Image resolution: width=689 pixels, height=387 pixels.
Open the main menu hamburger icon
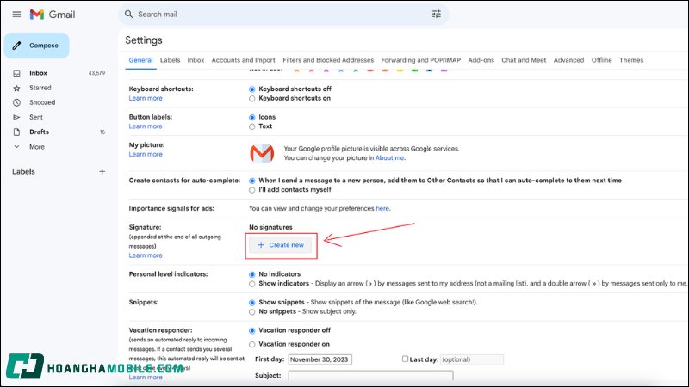16,15
